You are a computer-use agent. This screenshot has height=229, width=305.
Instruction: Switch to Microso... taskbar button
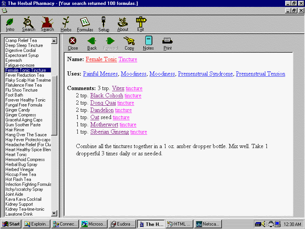point(94,224)
